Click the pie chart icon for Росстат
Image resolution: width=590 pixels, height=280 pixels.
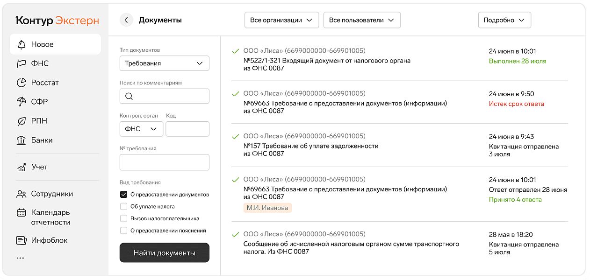click(x=21, y=83)
